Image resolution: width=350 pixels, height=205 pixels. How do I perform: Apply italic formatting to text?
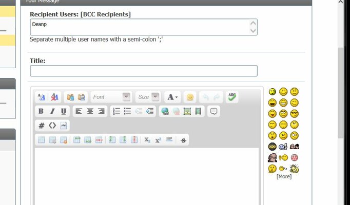(x=52, y=111)
